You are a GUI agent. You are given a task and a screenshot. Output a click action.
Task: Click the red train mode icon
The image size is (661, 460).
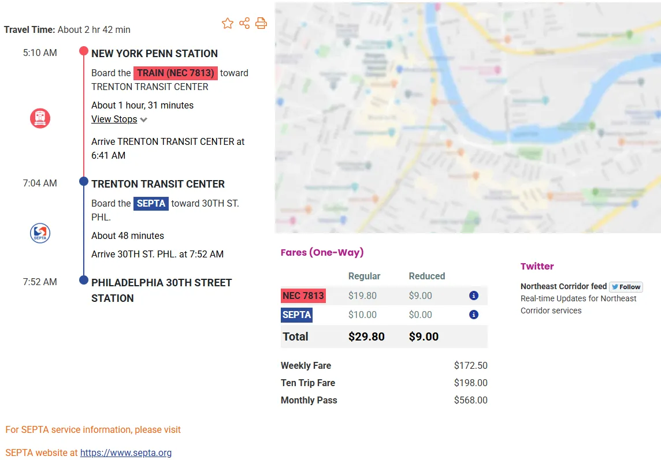pyautogui.click(x=40, y=118)
